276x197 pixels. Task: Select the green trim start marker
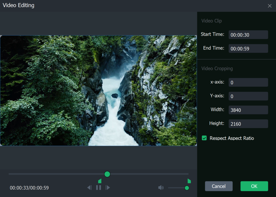click(100, 181)
